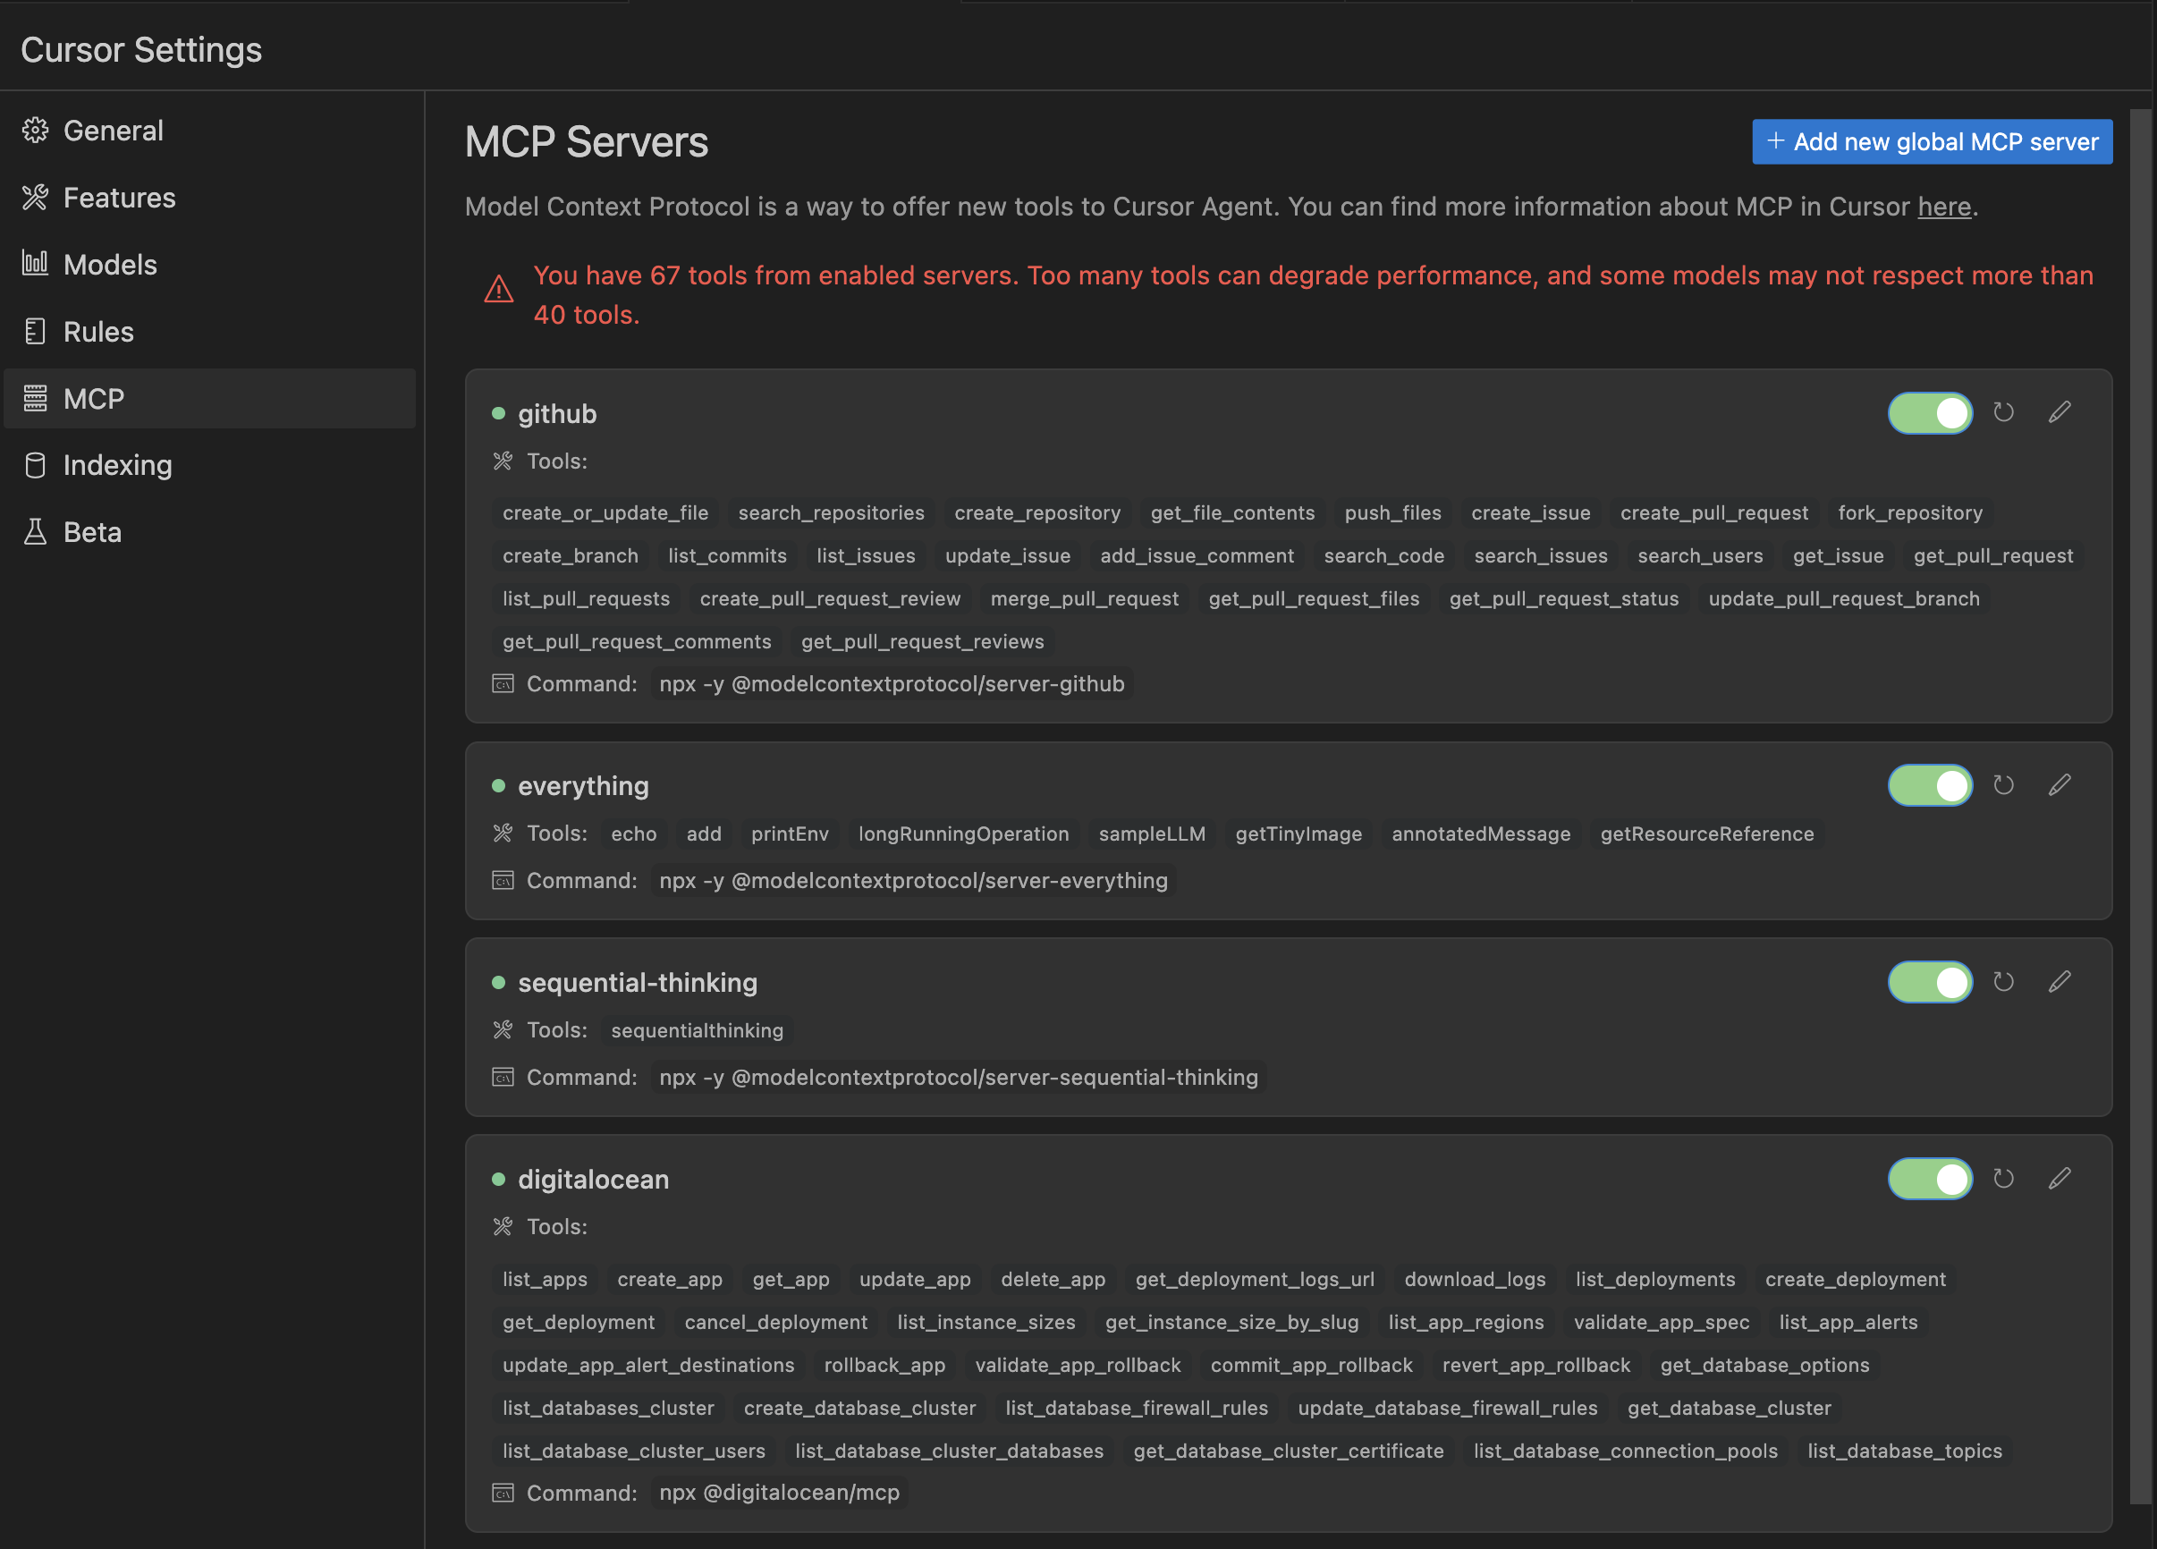Edit the everything server with pencil icon

(x=2059, y=784)
